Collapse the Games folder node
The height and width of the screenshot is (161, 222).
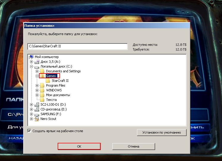tap(37, 76)
